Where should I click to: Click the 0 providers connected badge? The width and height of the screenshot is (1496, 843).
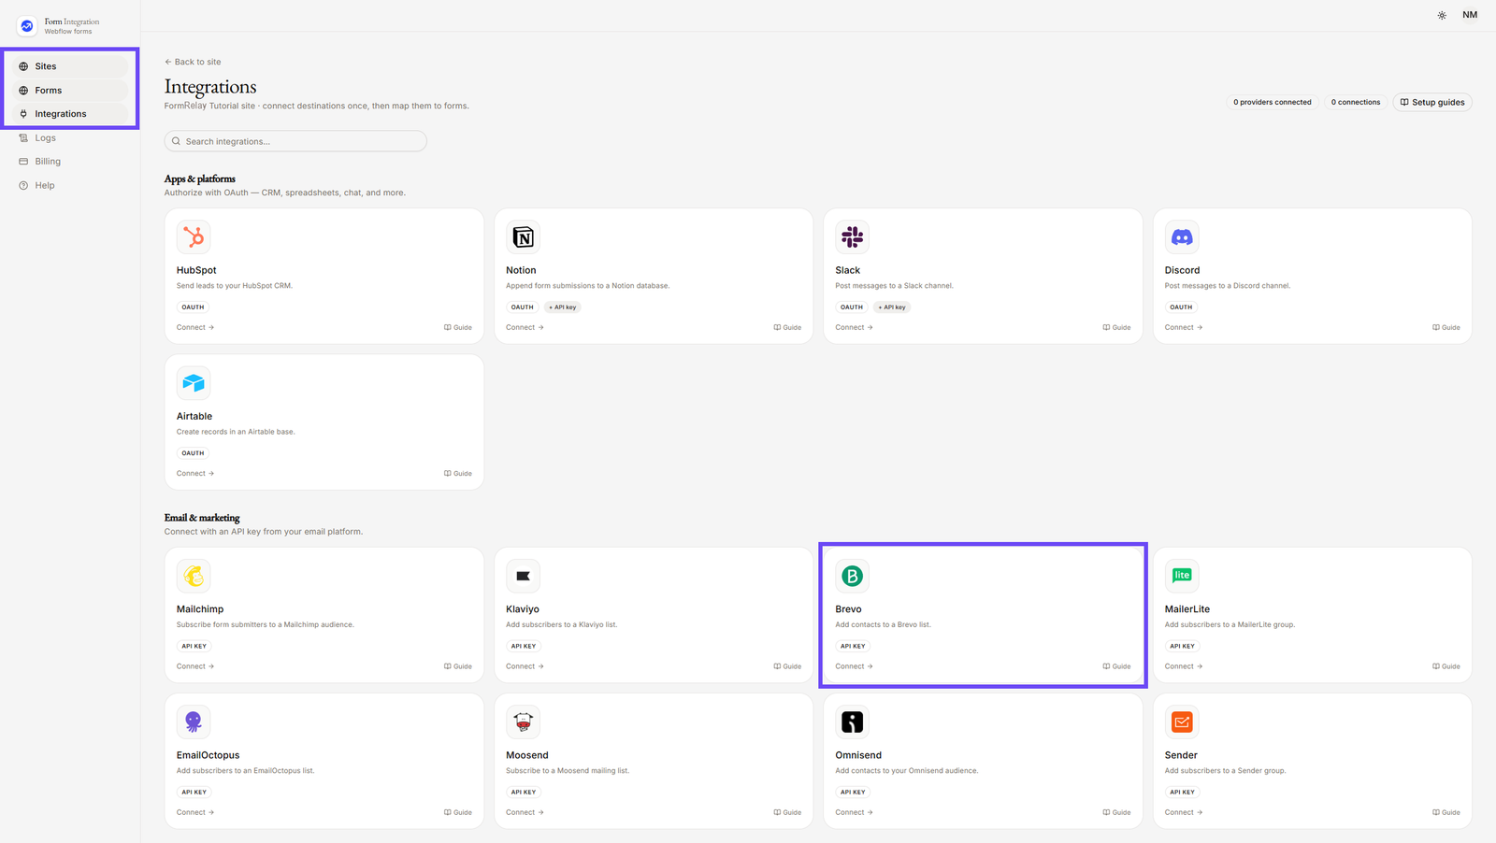click(1273, 102)
